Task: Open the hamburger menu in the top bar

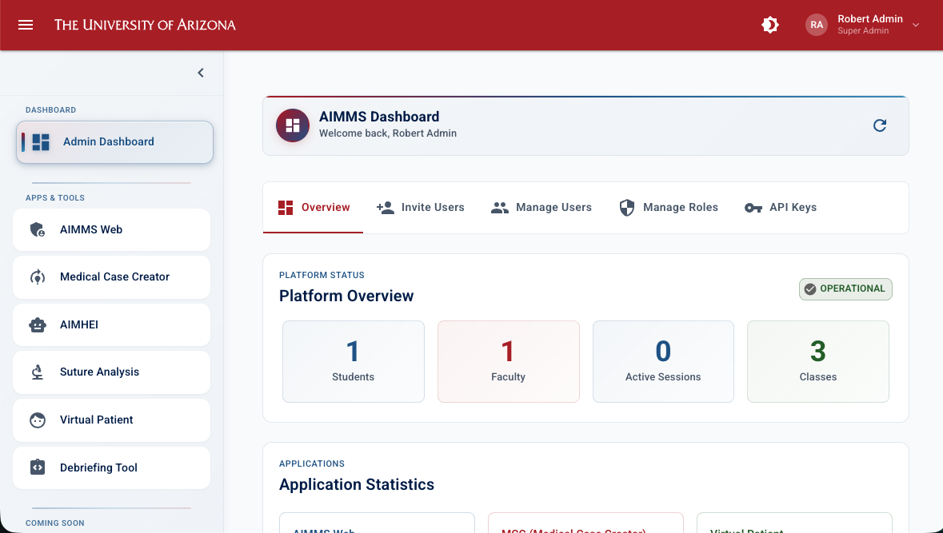Action: click(x=26, y=25)
